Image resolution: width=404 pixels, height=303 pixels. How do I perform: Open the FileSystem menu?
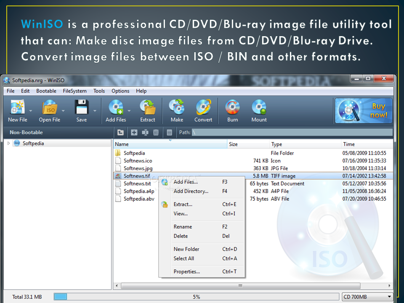[75, 91]
